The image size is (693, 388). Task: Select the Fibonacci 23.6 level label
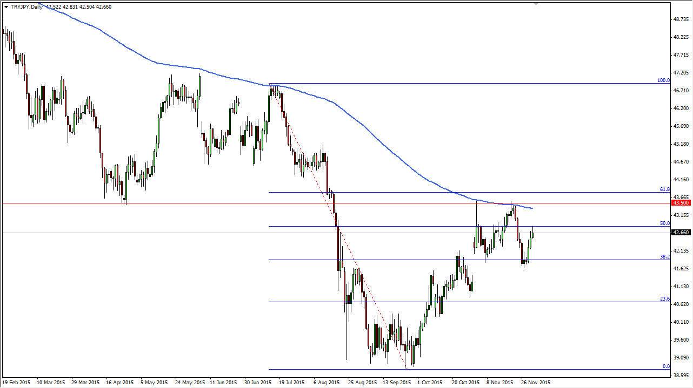coord(665,299)
